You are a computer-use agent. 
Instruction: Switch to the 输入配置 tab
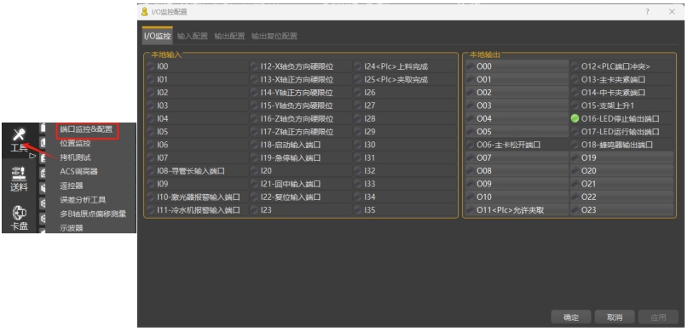pos(193,36)
